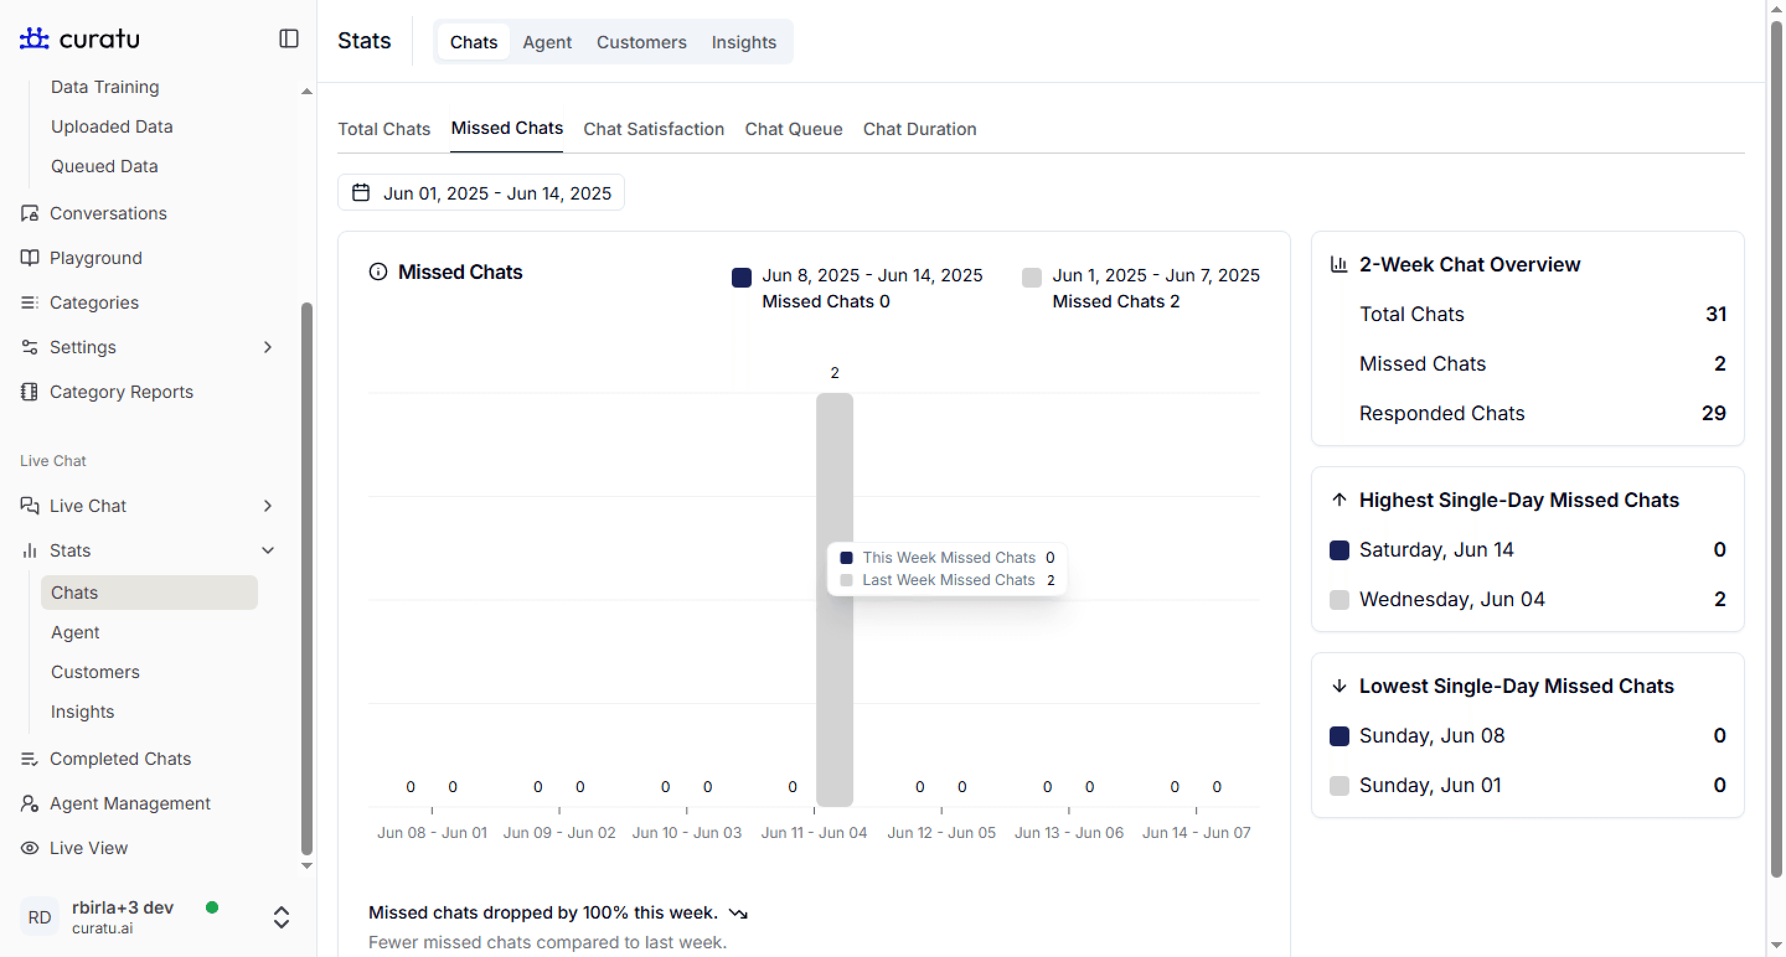Open the Chat Duration sub-tab
1786x957 pixels.
pyautogui.click(x=919, y=129)
